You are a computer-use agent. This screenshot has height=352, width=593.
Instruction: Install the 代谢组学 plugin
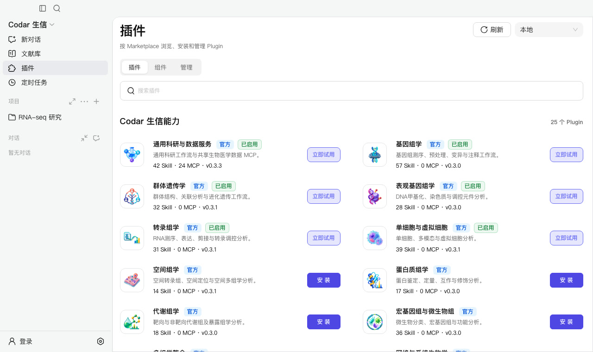(x=324, y=322)
